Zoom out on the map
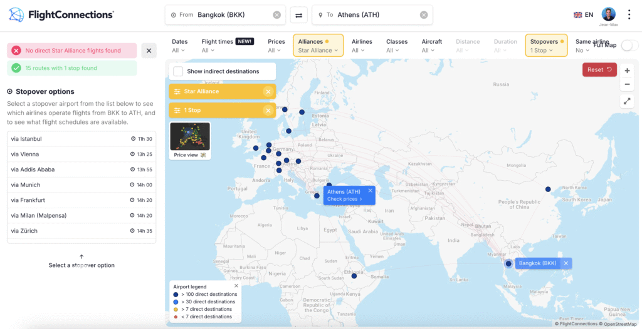Viewport: 642px width, 329px height. [627, 84]
